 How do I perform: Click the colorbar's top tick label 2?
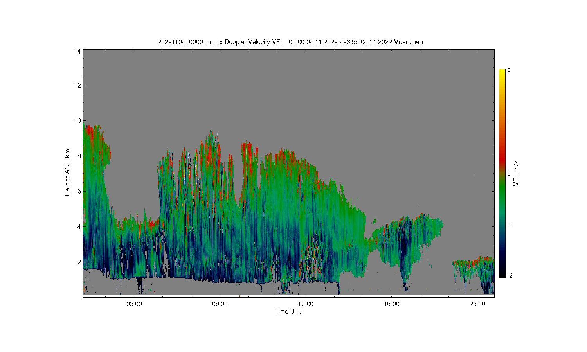click(509, 71)
